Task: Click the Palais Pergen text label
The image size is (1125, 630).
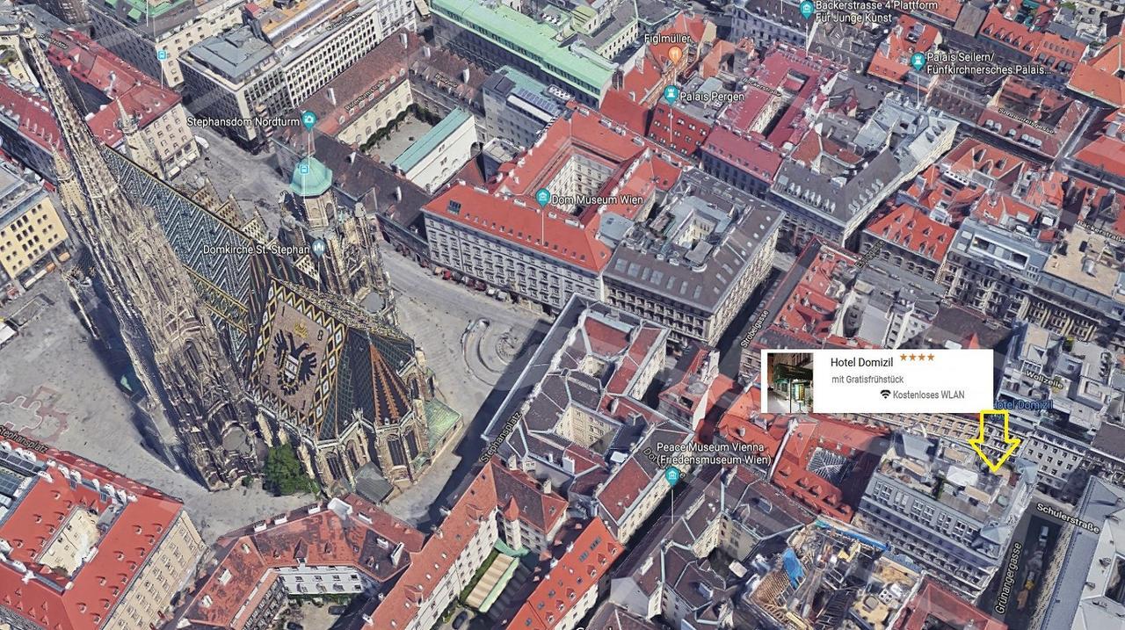Action: (714, 97)
